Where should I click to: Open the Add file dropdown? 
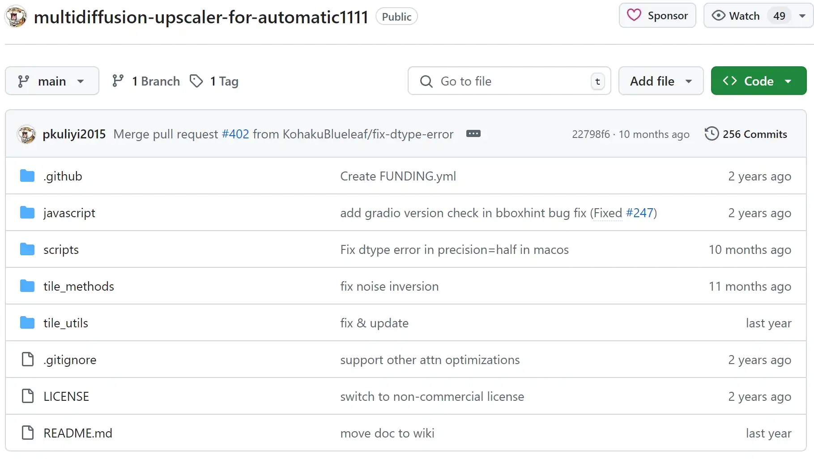click(661, 81)
